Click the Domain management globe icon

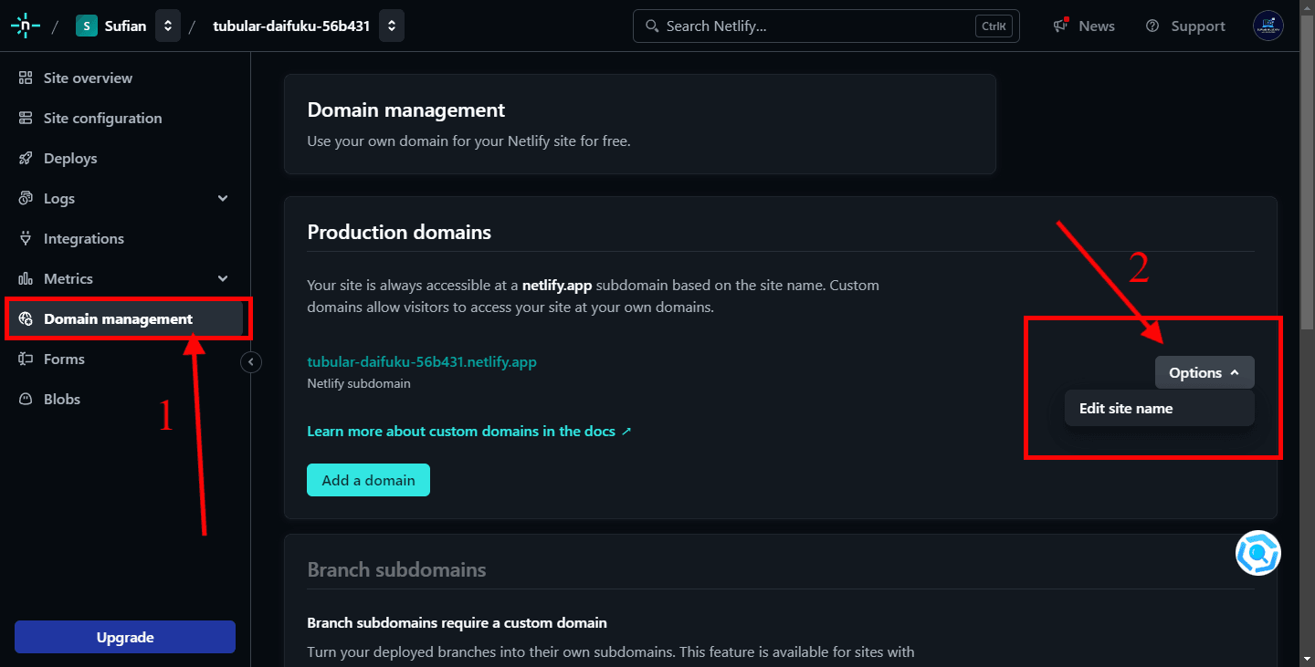[x=26, y=318]
